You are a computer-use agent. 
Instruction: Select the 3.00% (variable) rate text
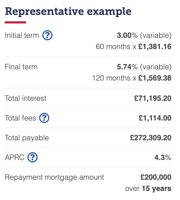pyautogui.click(x=144, y=35)
